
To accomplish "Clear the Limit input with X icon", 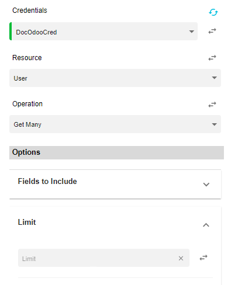I will (181, 258).
